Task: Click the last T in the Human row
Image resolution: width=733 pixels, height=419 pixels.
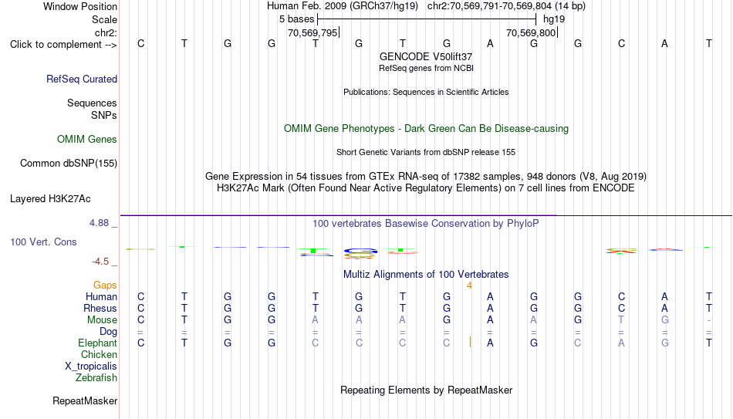Action: [x=709, y=296]
